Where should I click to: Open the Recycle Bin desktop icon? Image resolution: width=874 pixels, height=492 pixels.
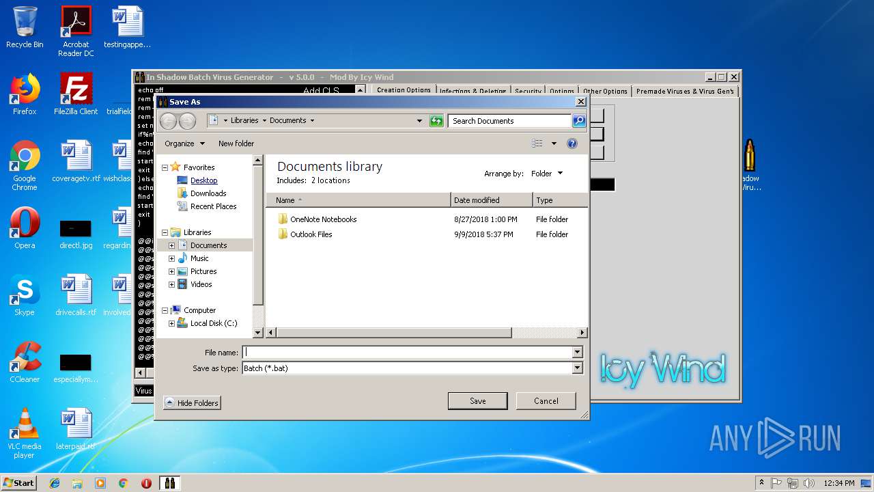click(25, 27)
